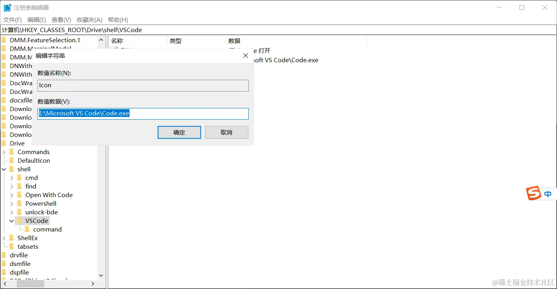Select the unlock-bde key label
The height and width of the screenshot is (289, 557).
[41, 212]
